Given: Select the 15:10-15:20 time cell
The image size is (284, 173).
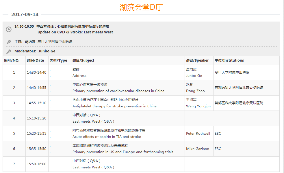Looking at the screenshot, I should (37, 118).
